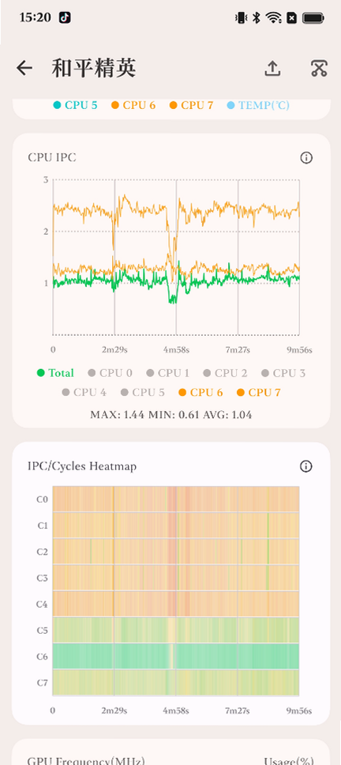341x765 pixels.
Task: Select the C0 heatmap row
Action: [x=176, y=499]
